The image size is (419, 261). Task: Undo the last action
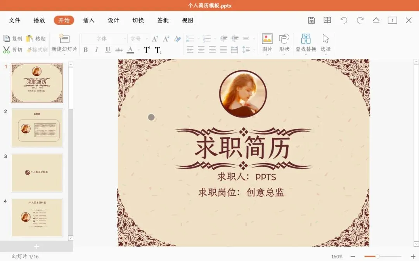[344, 20]
